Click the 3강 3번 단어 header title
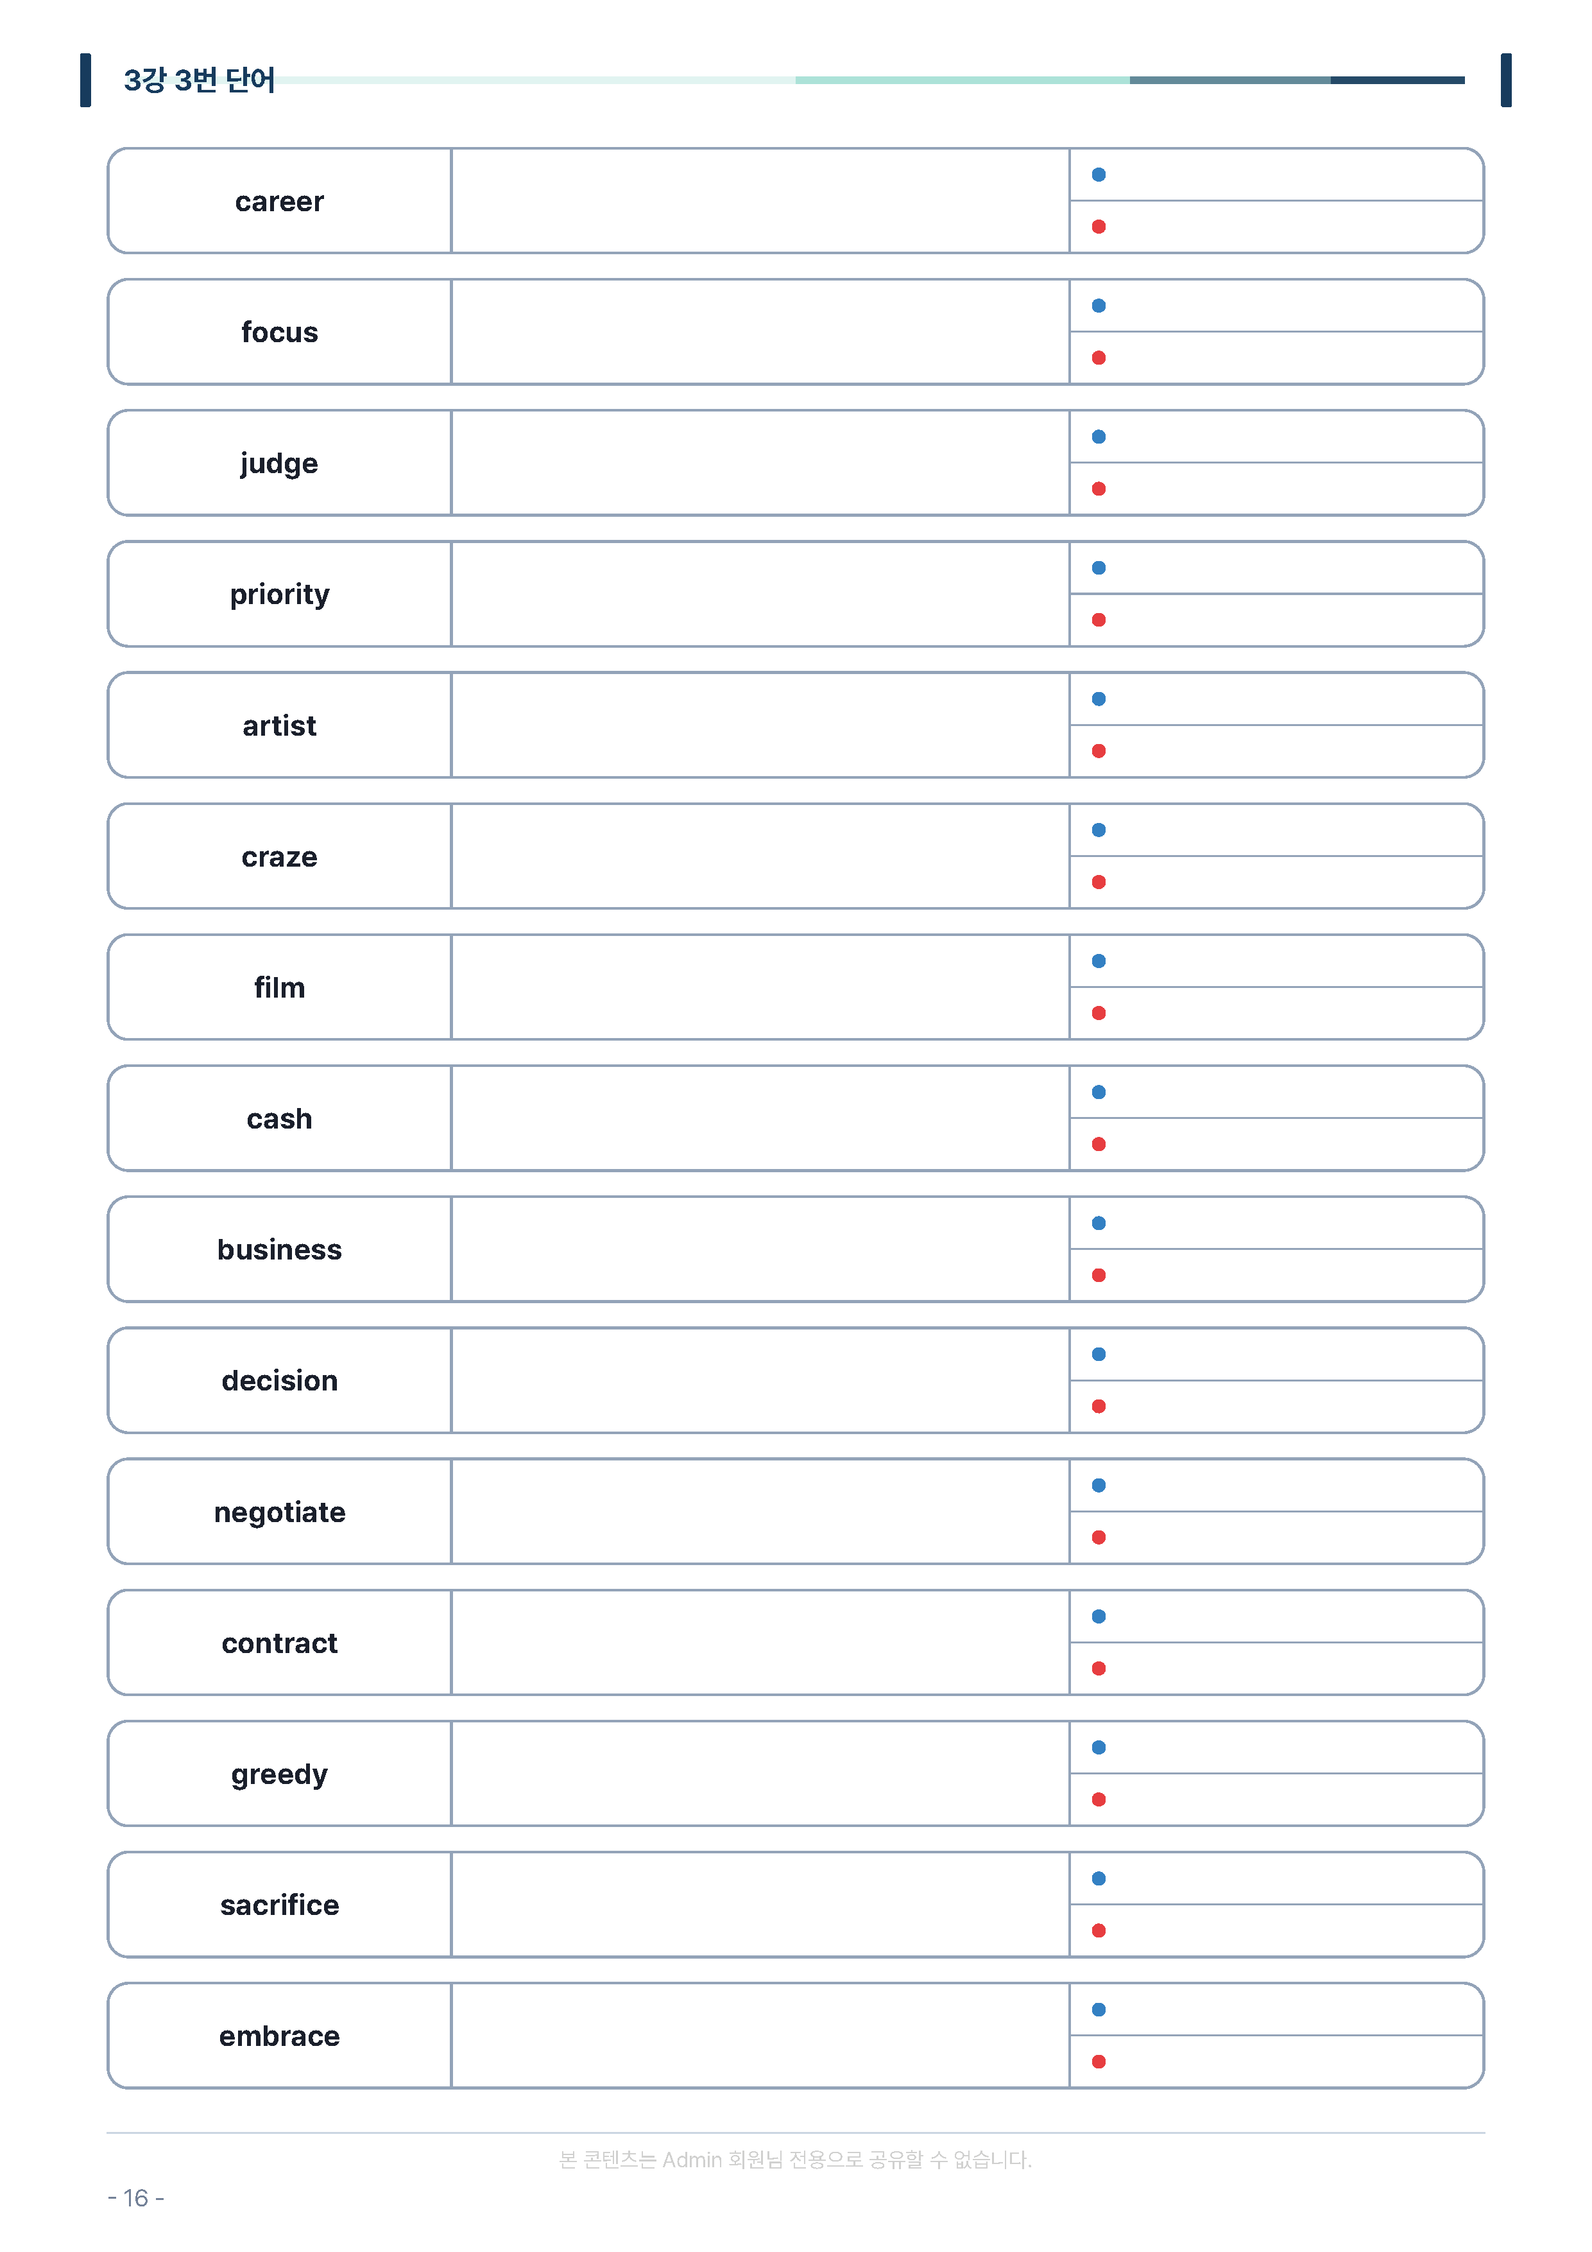 199,80
